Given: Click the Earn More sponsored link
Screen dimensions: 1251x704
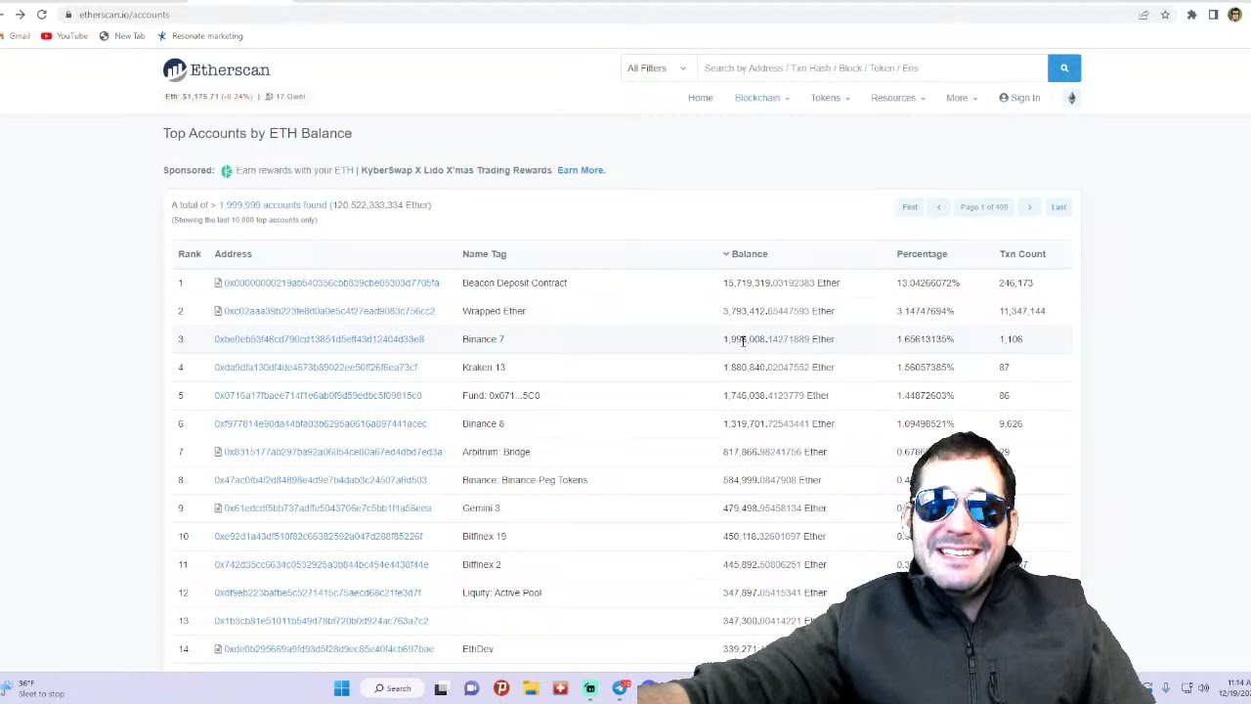Looking at the screenshot, I should click(x=581, y=170).
